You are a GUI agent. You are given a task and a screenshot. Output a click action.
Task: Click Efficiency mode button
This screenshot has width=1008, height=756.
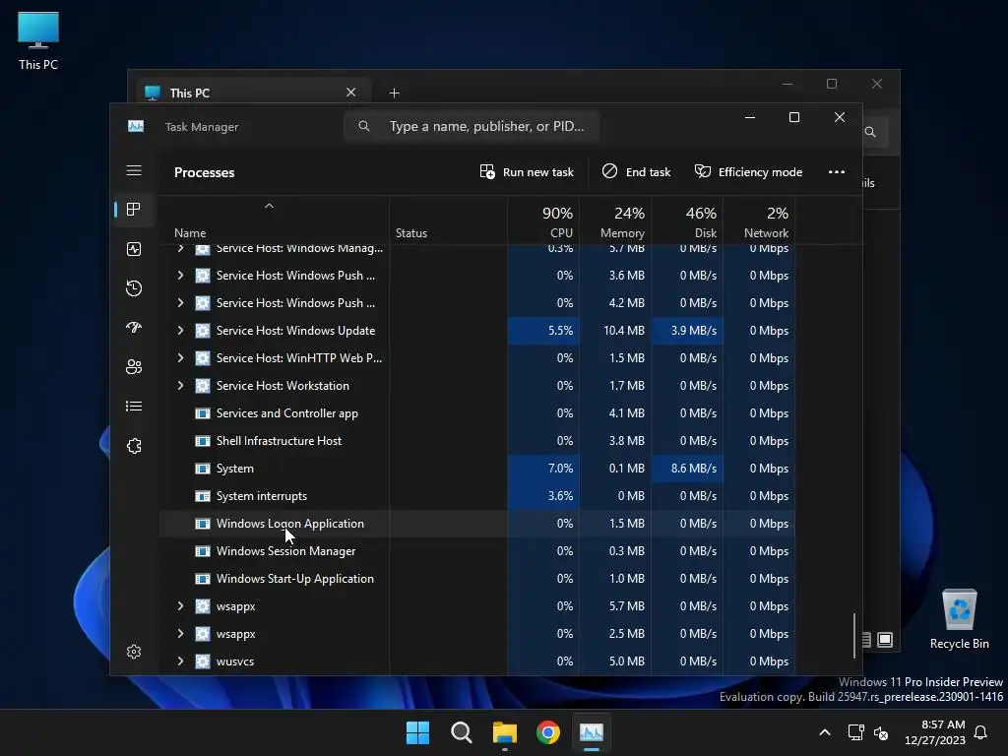tap(748, 171)
